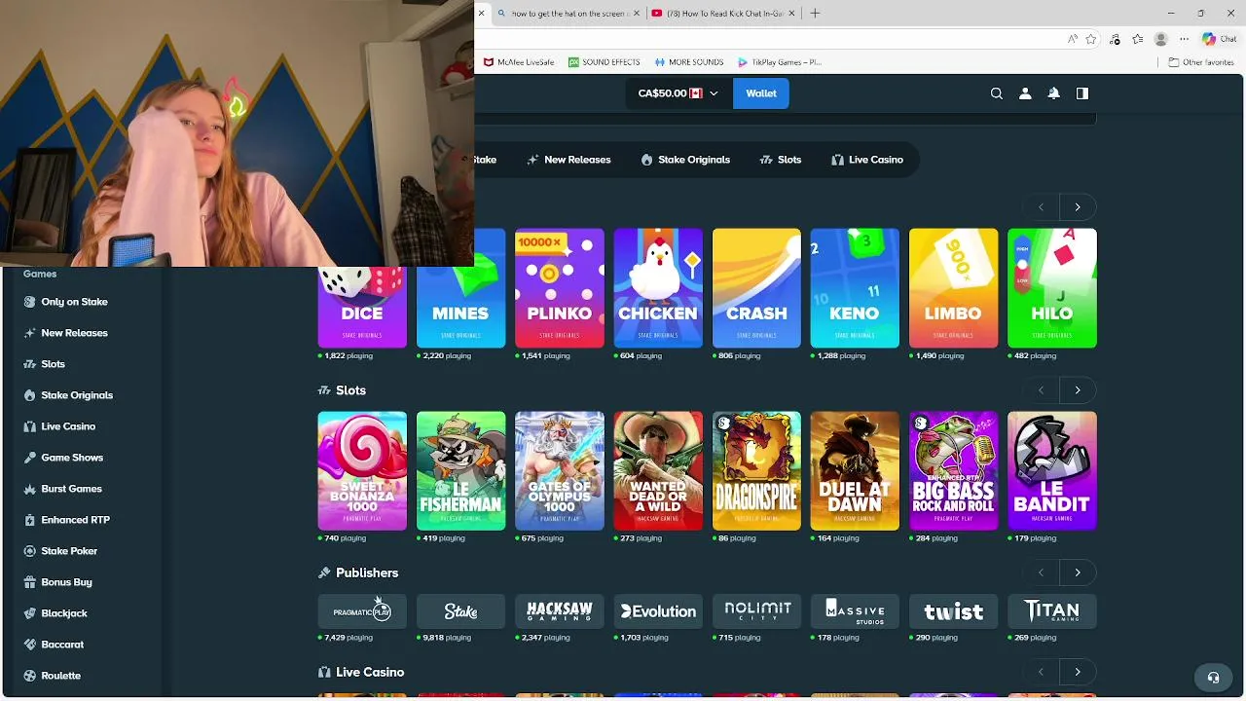This screenshot has width=1246, height=701.
Task: Select Titan Gaming publisher
Action: tap(1052, 611)
